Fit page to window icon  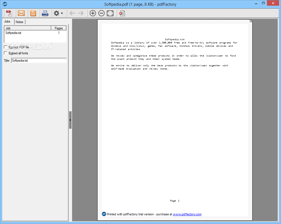click(x=110, y=13)
